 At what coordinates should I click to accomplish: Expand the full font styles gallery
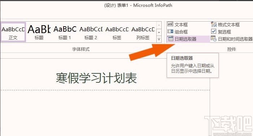tap(159, 39)
